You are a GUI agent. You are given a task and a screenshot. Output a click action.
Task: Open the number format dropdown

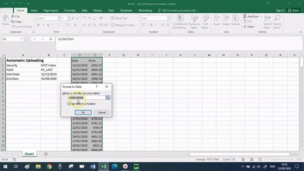tap(168, 18)
